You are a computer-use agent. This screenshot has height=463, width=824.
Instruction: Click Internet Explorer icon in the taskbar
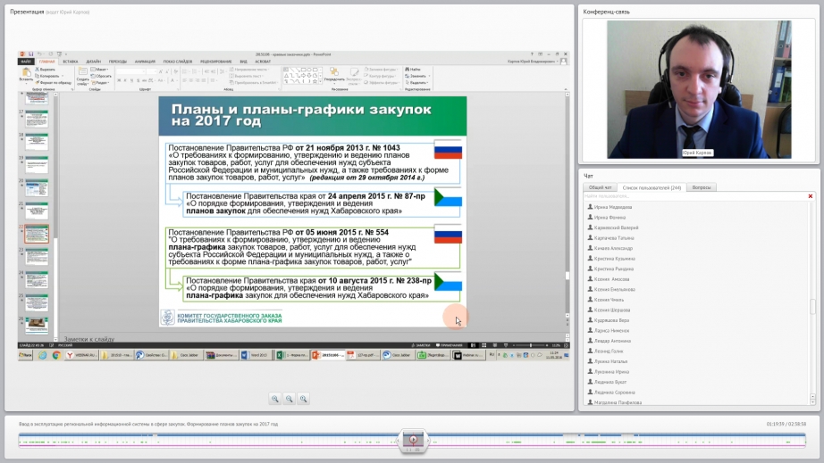click(43, 355)
